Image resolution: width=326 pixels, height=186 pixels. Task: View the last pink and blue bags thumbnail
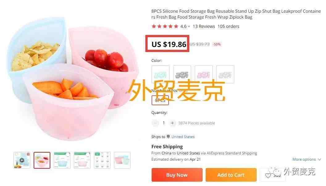point(122,160)
